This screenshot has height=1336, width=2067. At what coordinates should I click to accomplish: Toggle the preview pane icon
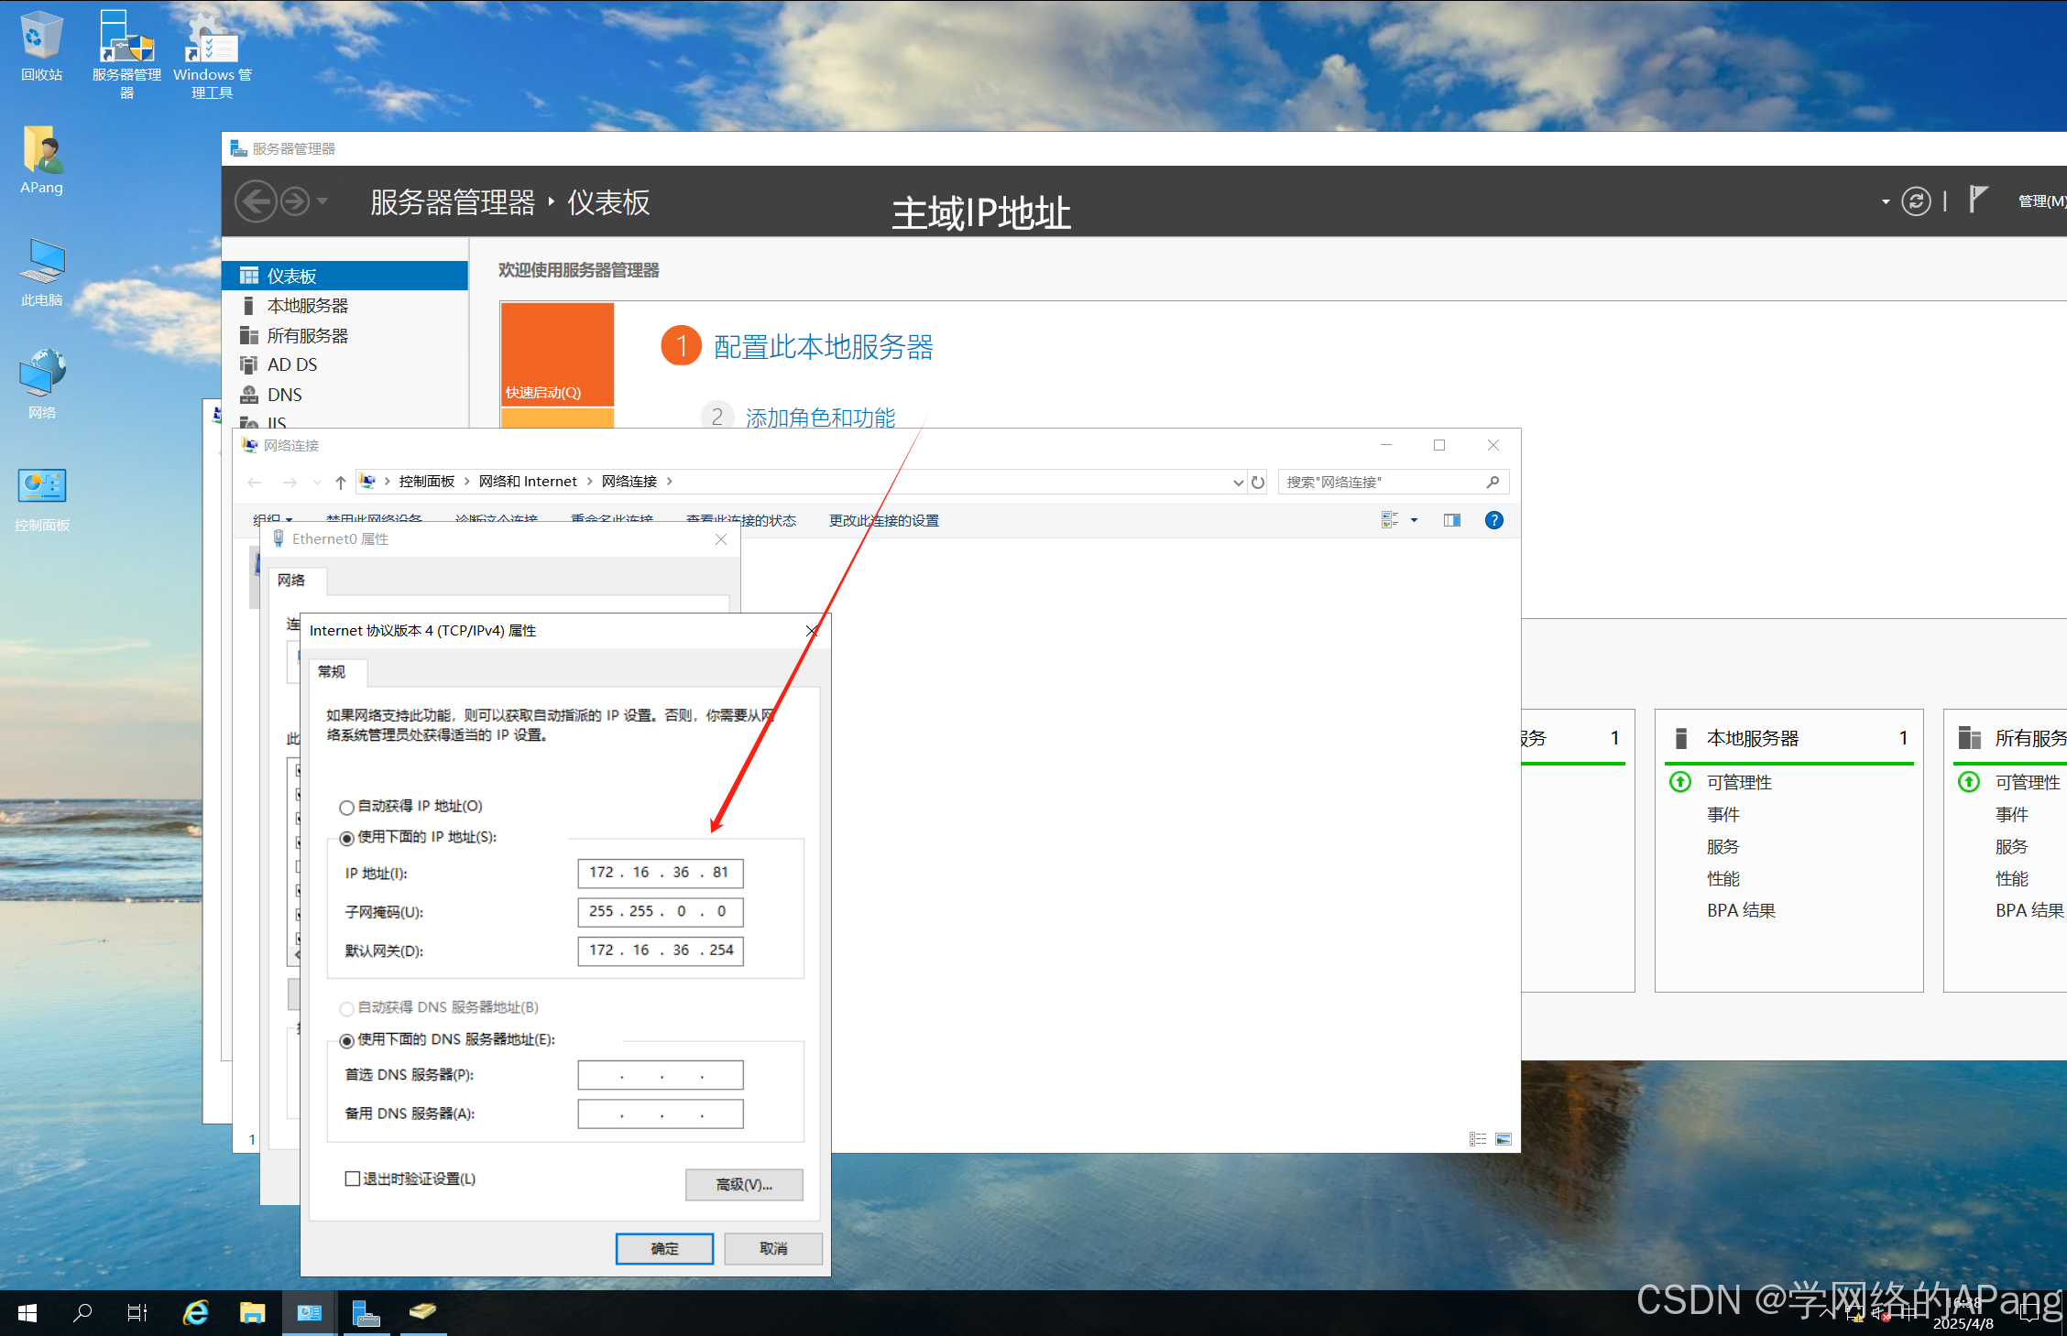click(x=1452, y=520)
